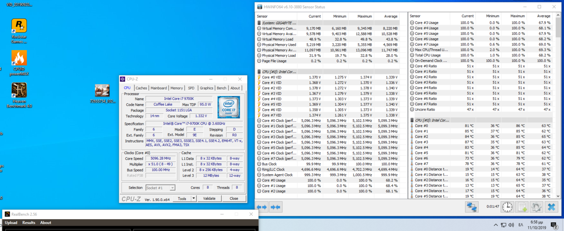Select Ring/LLC Clock sensor row
The height and width of the screenshot is (231, 564).
[x=328, y=169]
